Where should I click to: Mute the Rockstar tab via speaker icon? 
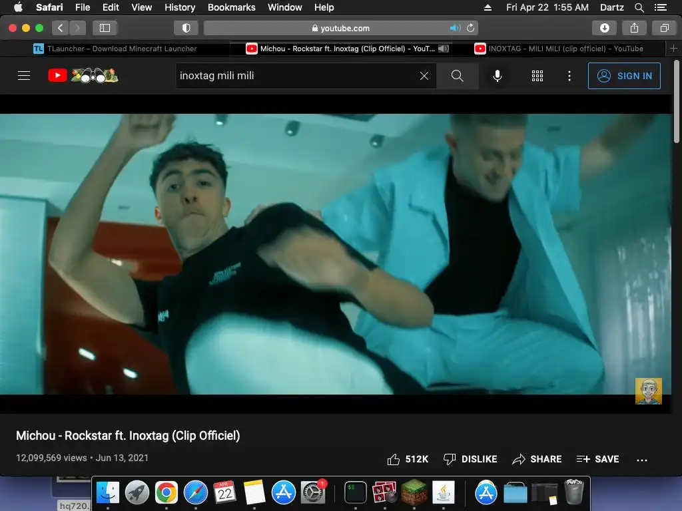coord(443,49)
